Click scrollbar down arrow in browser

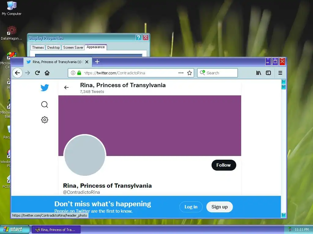(x=283, y=215)
